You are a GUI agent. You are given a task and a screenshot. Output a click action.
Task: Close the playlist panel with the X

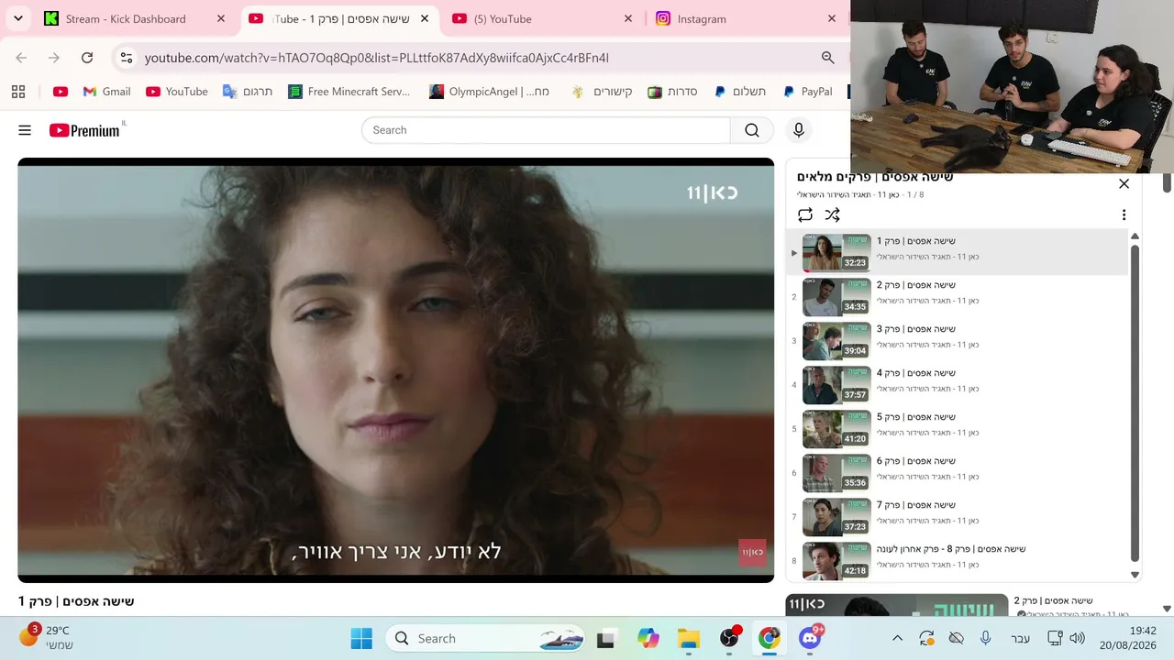[x=1124, y=183]
